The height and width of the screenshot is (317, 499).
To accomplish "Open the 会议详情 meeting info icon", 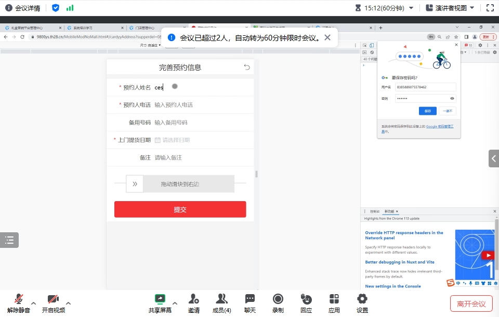I will [9, 8].
